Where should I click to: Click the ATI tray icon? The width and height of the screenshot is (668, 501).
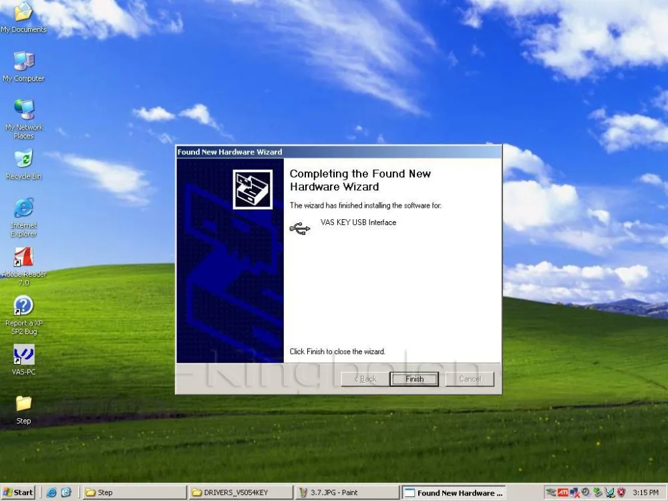coord(562,492)
